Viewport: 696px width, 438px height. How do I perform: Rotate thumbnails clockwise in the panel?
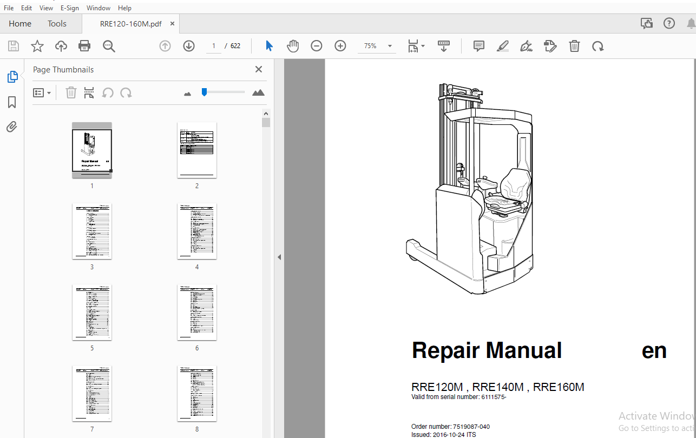pos(126,93)
